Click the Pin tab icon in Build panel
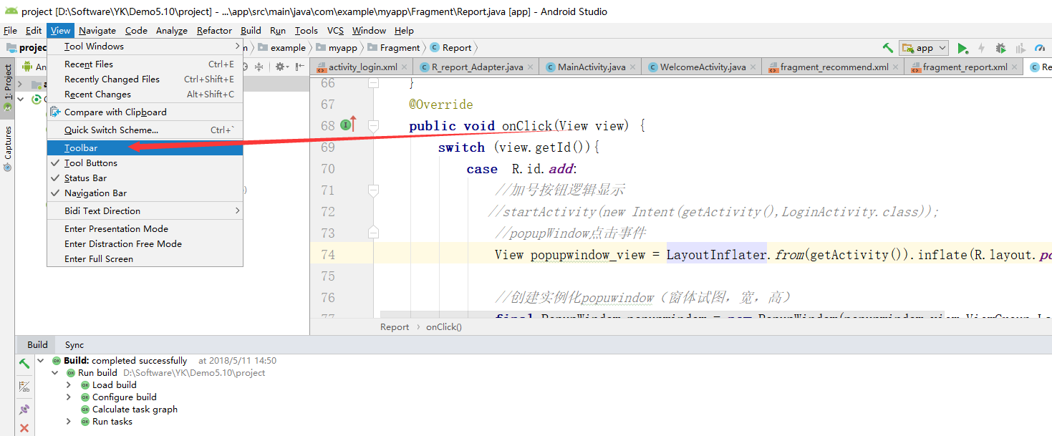This screenshot has width=1052, height=436. pyautogui.click(x=24, y=410)
